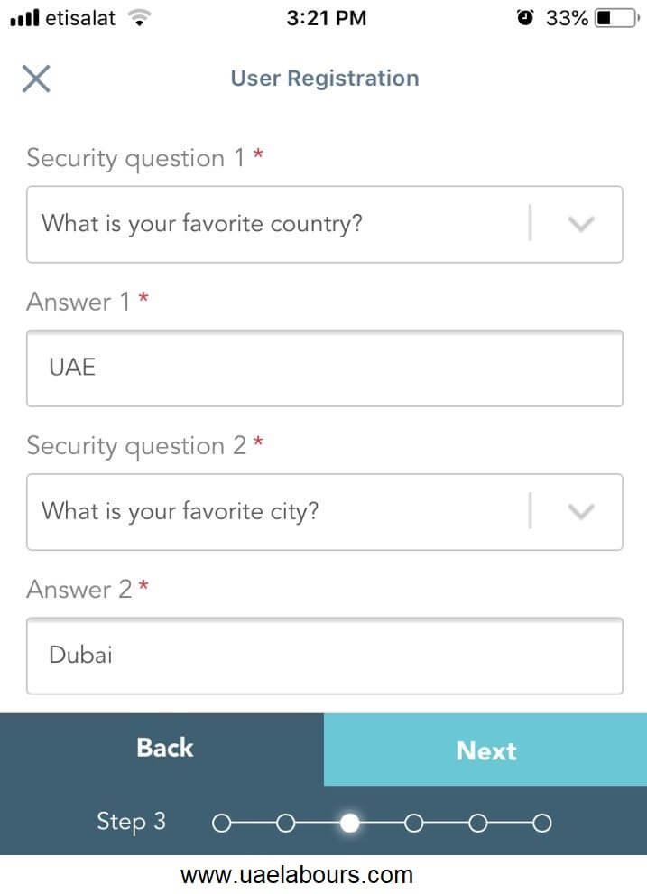Select the fourth step progress circle
This screenshot has height=894, width=647.
pyautogui.click(x=414, y=824)
